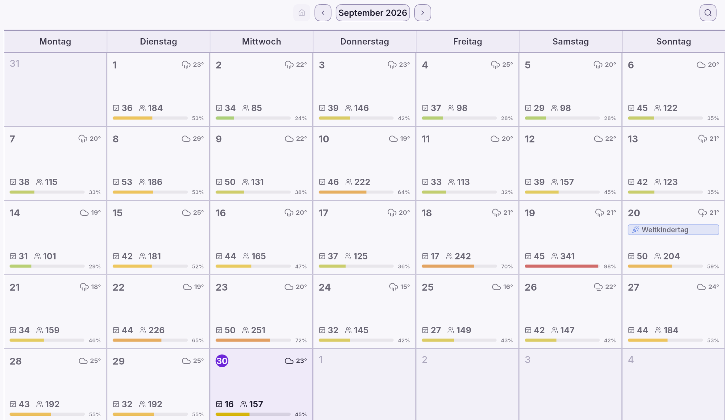Click the cloud weather icon on September 8

click(186, 139)
